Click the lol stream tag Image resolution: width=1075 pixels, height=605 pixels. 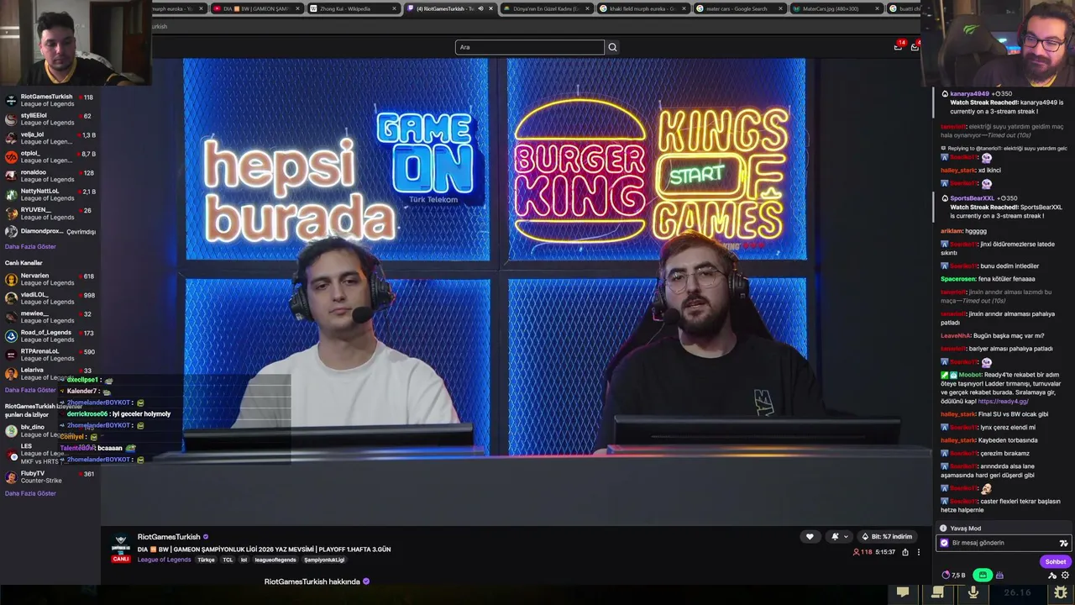click(x=244, y=560)
